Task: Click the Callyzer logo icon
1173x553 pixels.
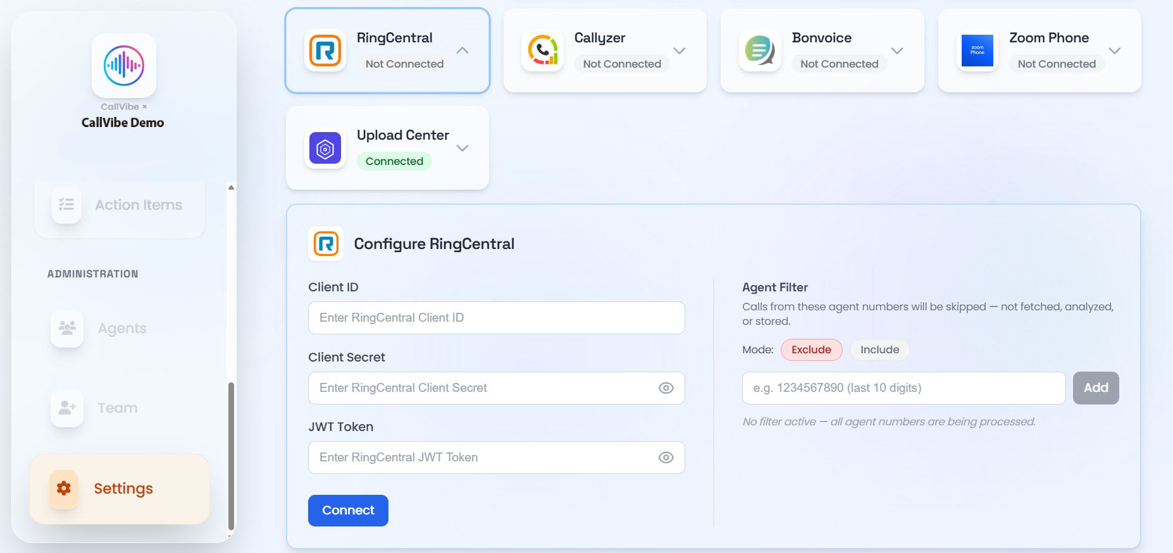Action: pyautogui.click(x=543, y=51)
